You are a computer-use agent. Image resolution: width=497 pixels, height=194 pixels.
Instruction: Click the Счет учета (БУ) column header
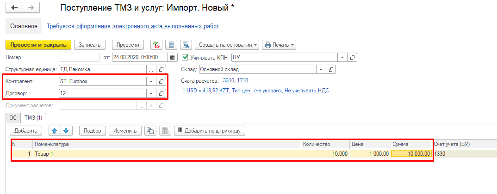click(465, 144)
